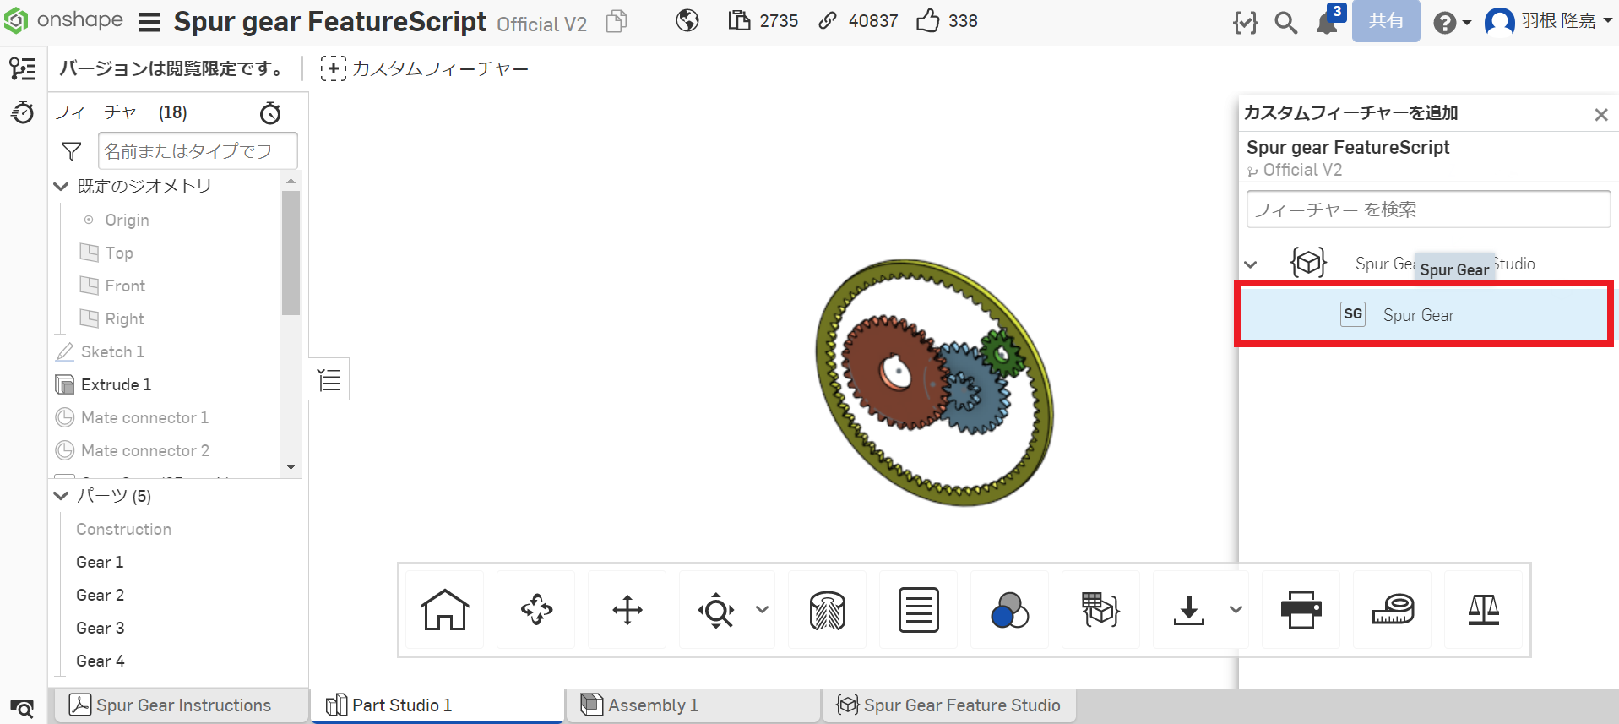
Task: Click the 共有 share button
Action: [x=1386, y=21]
